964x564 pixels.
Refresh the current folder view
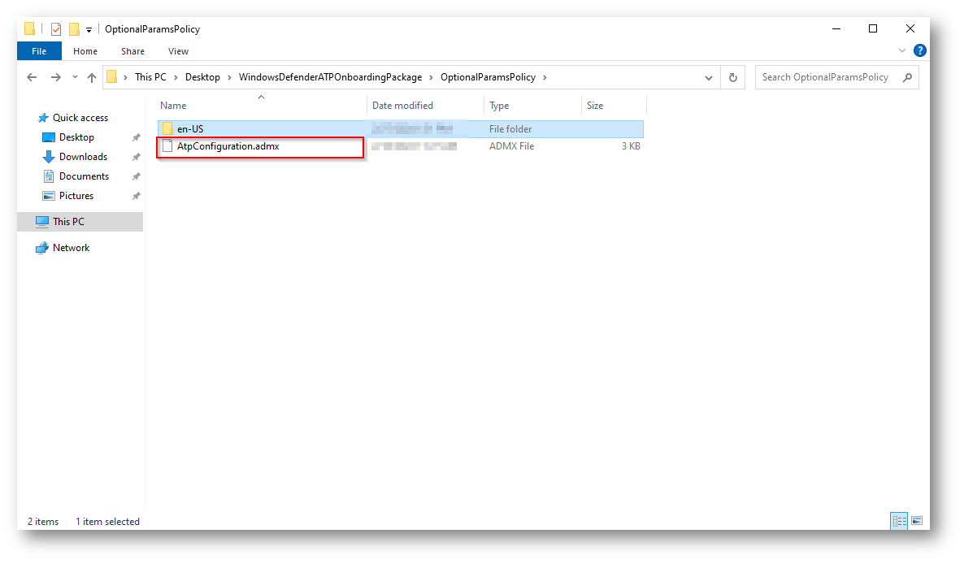tap(733, 77)
